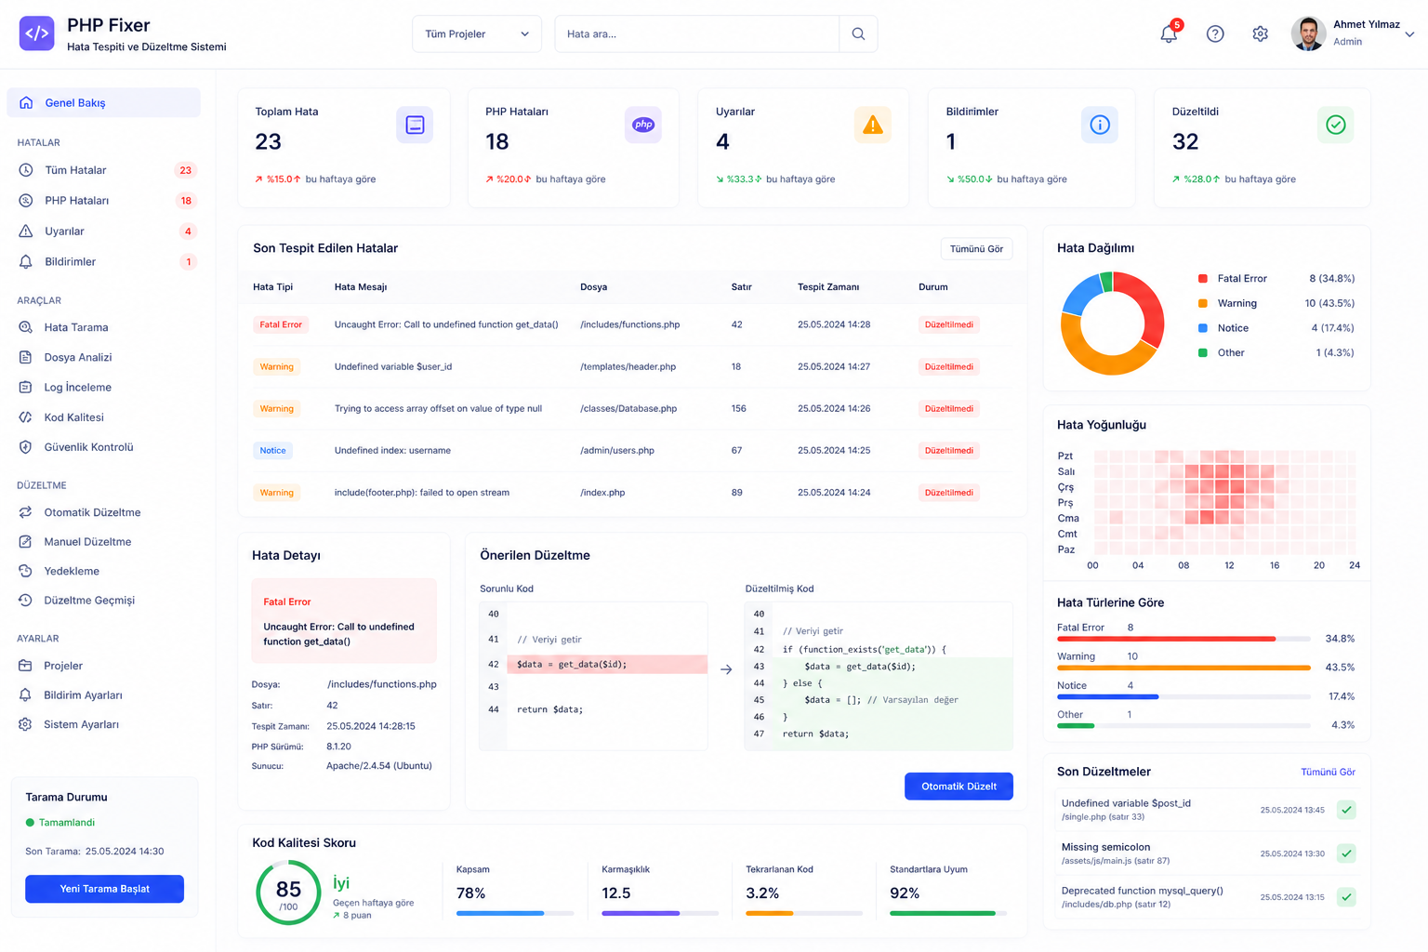Screen dimensions: 1428x952
Task: Click the PHP Fixer code logo
Action: pyautogui.click(x=37, y=33)
